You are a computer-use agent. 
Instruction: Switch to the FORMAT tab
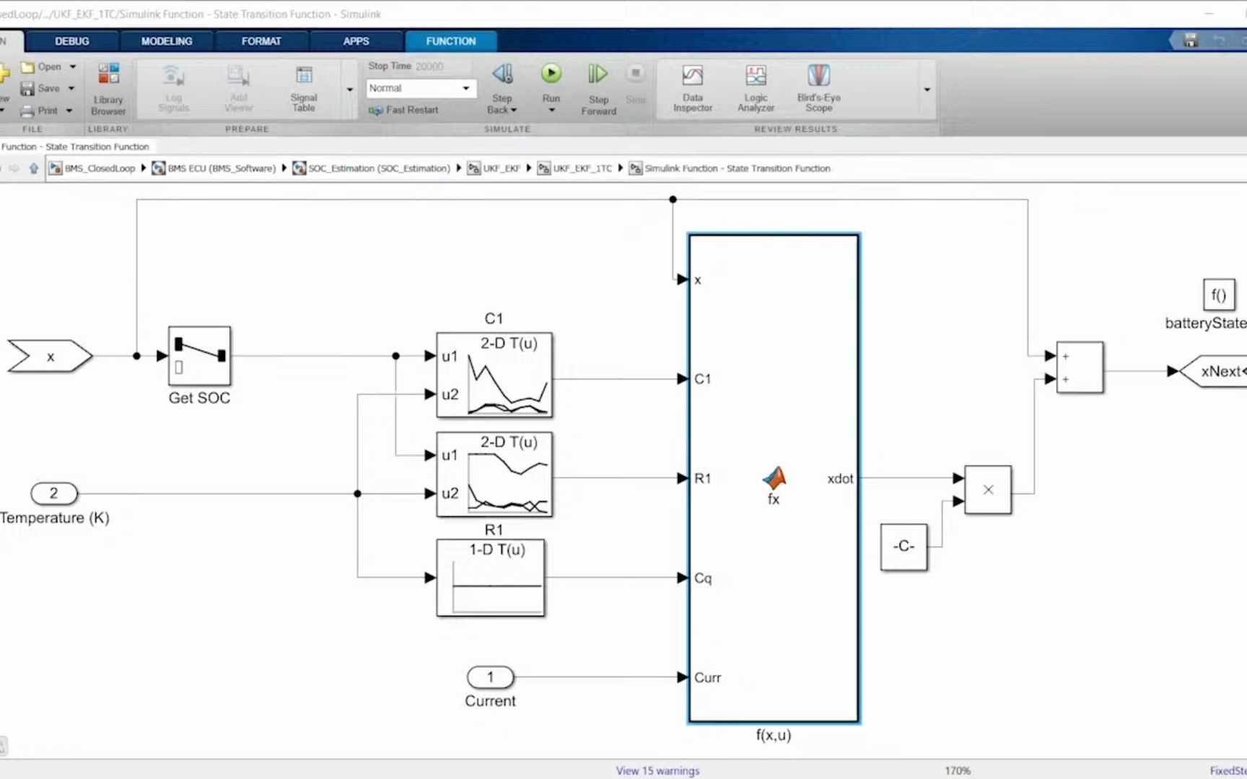click(261, 41)
